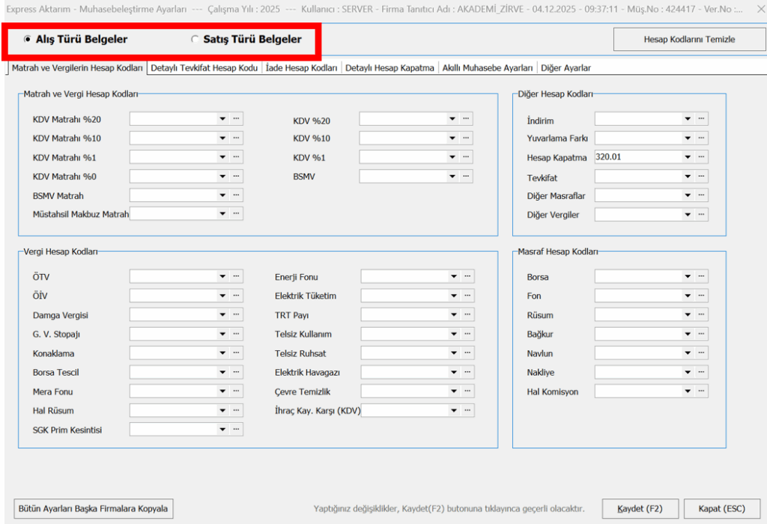Close the Express Aktarım window

761,9
